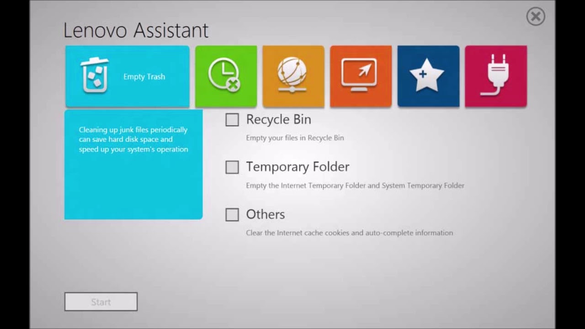The width and height of the screenshot is (585, 329).
Task: Click the Internet Temporary Folder description text
Action: click(x=355, y=186)
